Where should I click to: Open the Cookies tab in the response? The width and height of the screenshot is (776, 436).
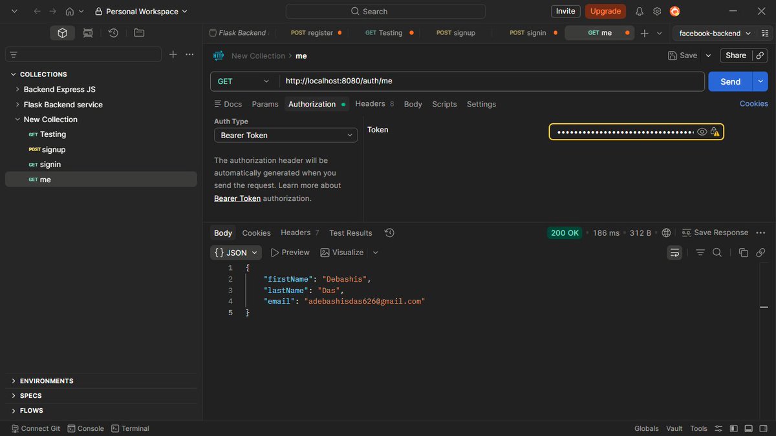256,233
